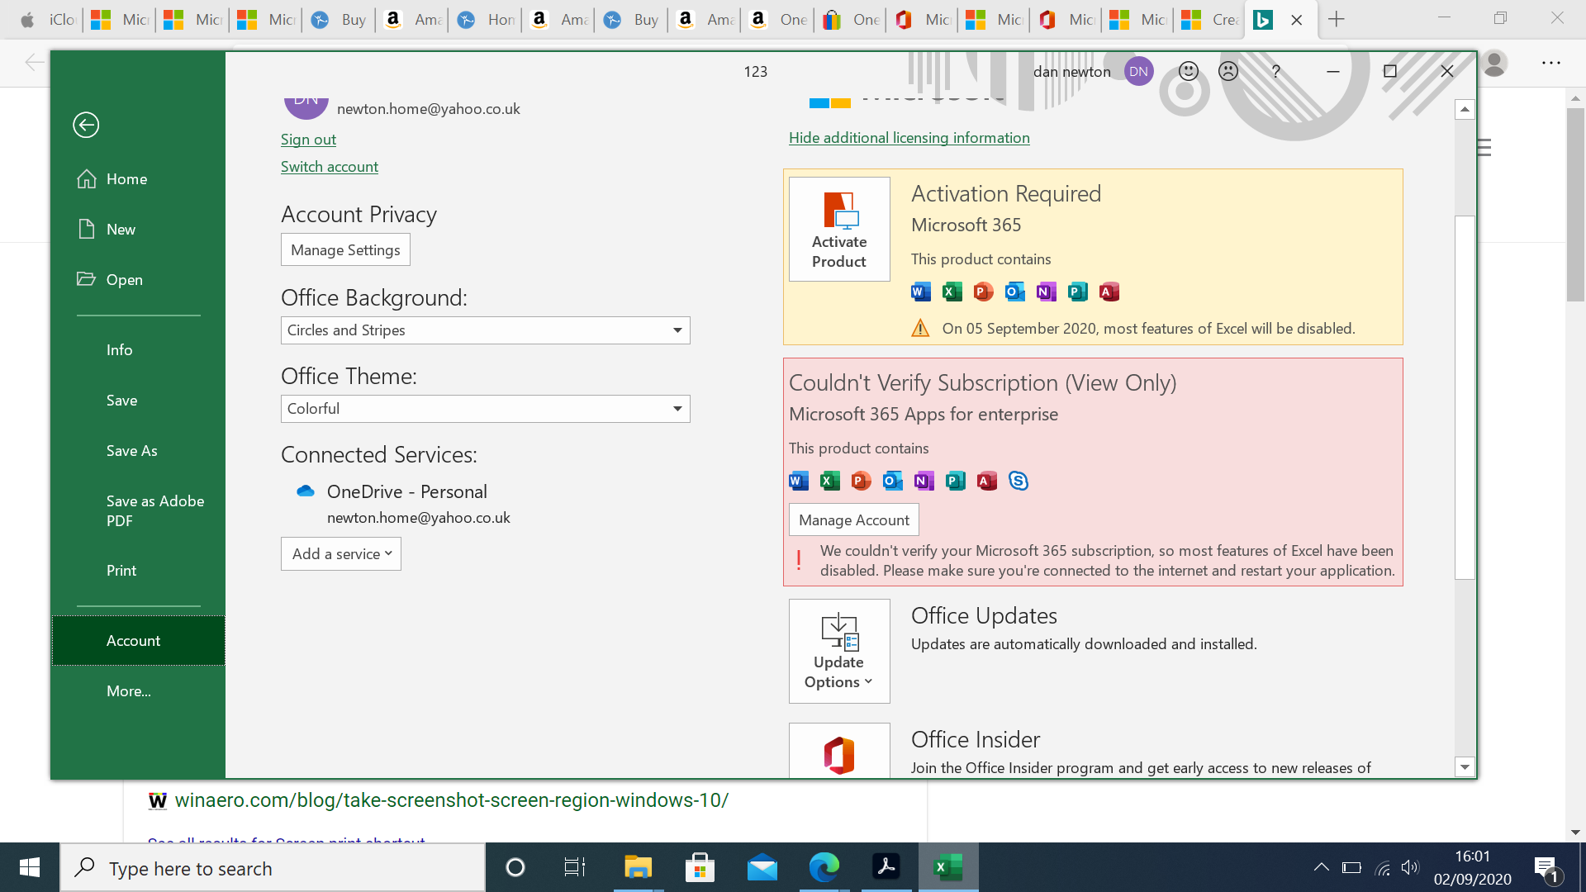Open File Explorer from the taskbar
Screen dimensions: 1586x892
(x=638, y=867)
